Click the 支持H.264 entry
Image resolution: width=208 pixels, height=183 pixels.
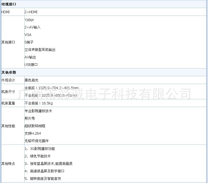click(x=33, y=133)
